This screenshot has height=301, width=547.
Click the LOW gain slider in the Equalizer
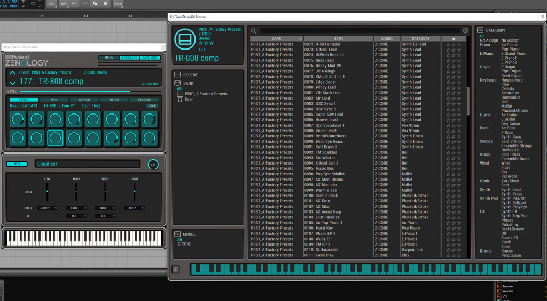47,192
